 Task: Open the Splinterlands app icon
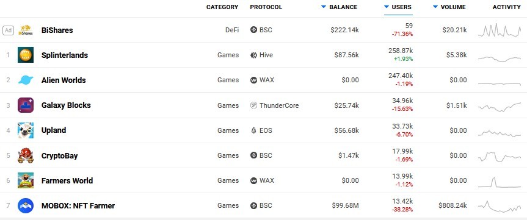(26, 55)
